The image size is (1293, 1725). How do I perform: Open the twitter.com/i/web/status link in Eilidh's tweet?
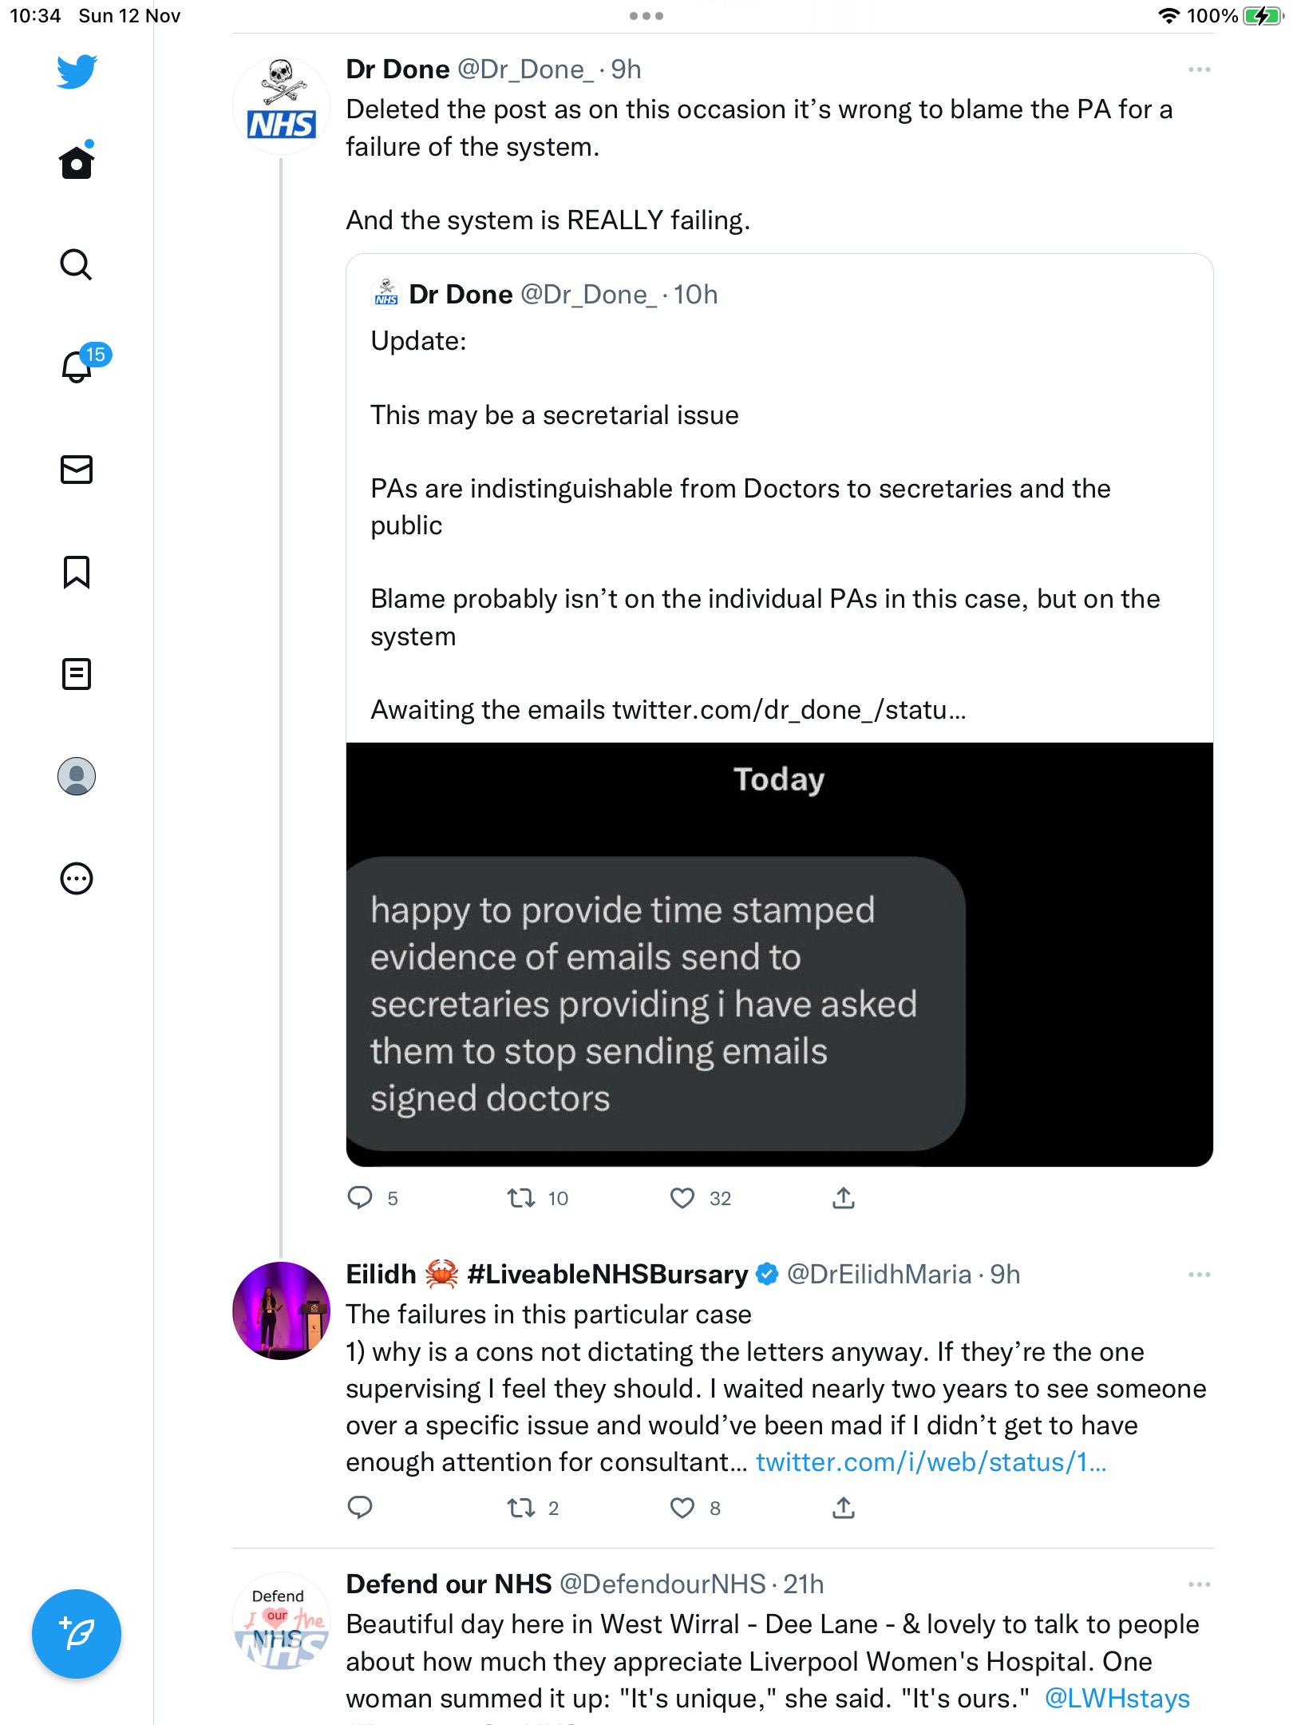click(931, 1462)
